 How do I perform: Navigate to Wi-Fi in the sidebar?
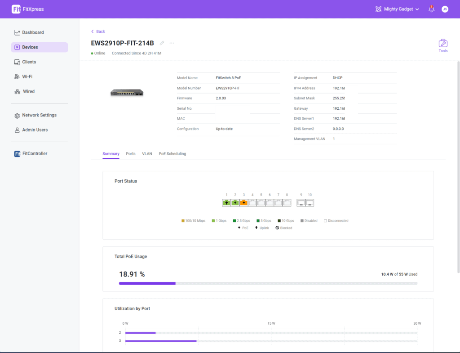27,76
